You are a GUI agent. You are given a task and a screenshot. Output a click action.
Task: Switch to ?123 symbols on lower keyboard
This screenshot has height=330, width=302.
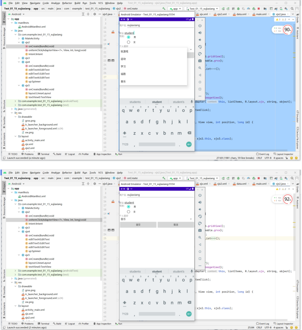[125, 314]
